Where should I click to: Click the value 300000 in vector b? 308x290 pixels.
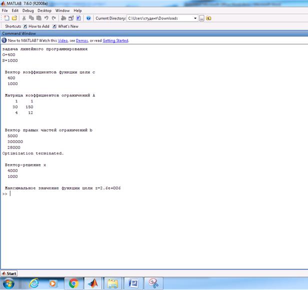pos(15,141)
